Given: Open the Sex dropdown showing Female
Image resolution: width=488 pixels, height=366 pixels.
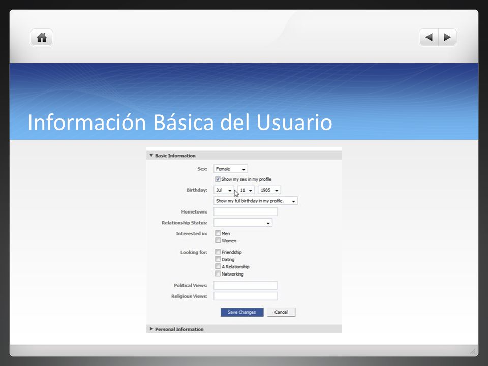Looking at the screenshot, I should [231, 169].
